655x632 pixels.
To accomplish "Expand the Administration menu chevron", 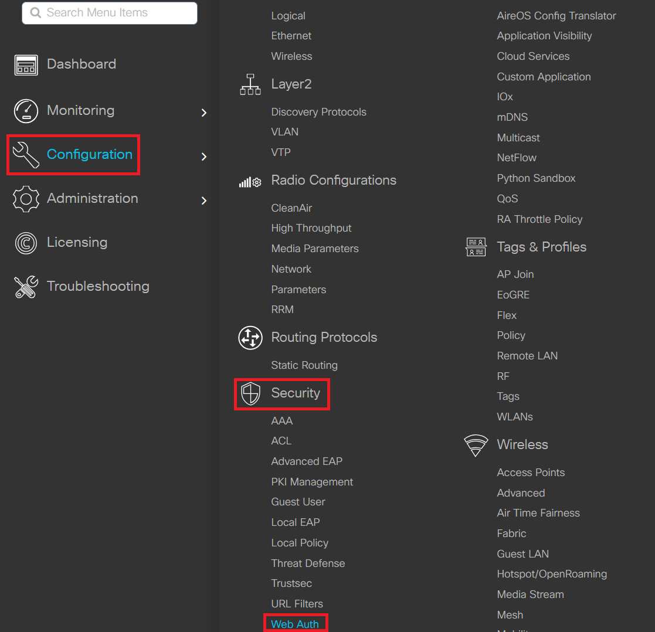I will coord(204,201).
